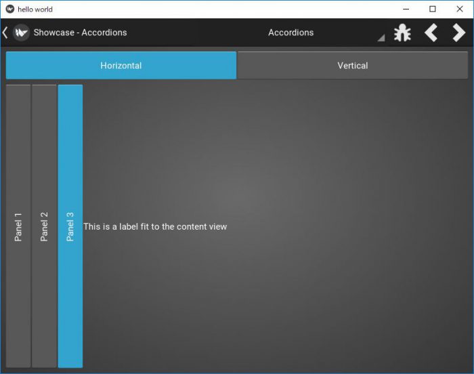
Task: Minimize the hello world window
Action: [406, 9]
